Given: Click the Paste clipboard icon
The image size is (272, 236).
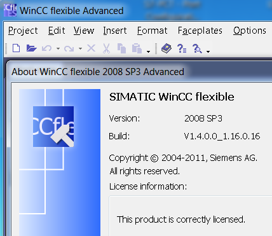Looking at the screenshot, I should click(137, 48).
